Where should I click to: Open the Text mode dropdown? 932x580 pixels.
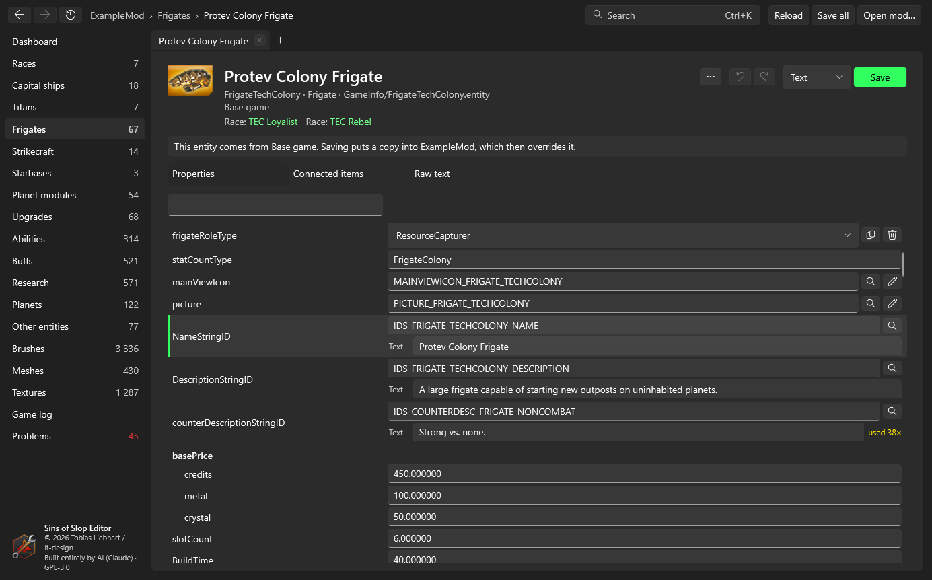point(817,77)
